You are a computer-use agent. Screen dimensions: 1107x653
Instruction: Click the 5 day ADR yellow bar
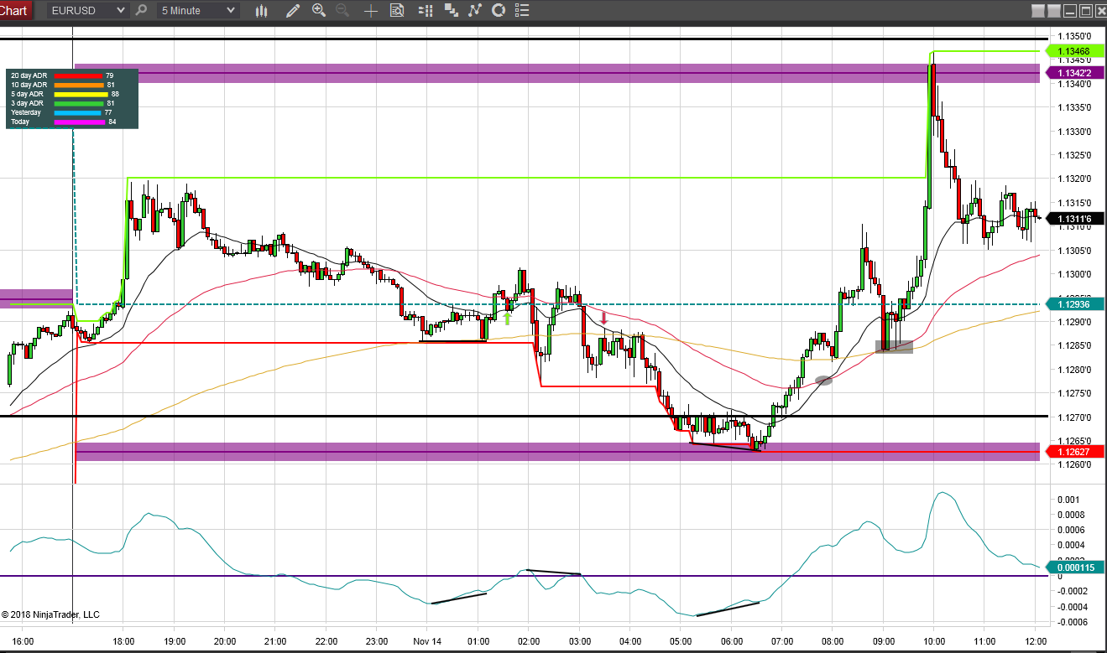point(81,94)
